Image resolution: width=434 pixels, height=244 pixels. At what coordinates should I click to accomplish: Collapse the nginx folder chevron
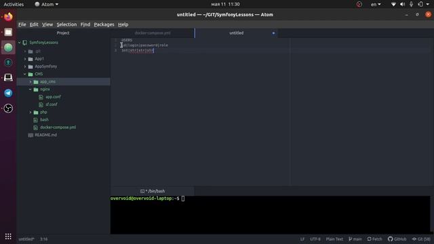(x=31, y=89)
